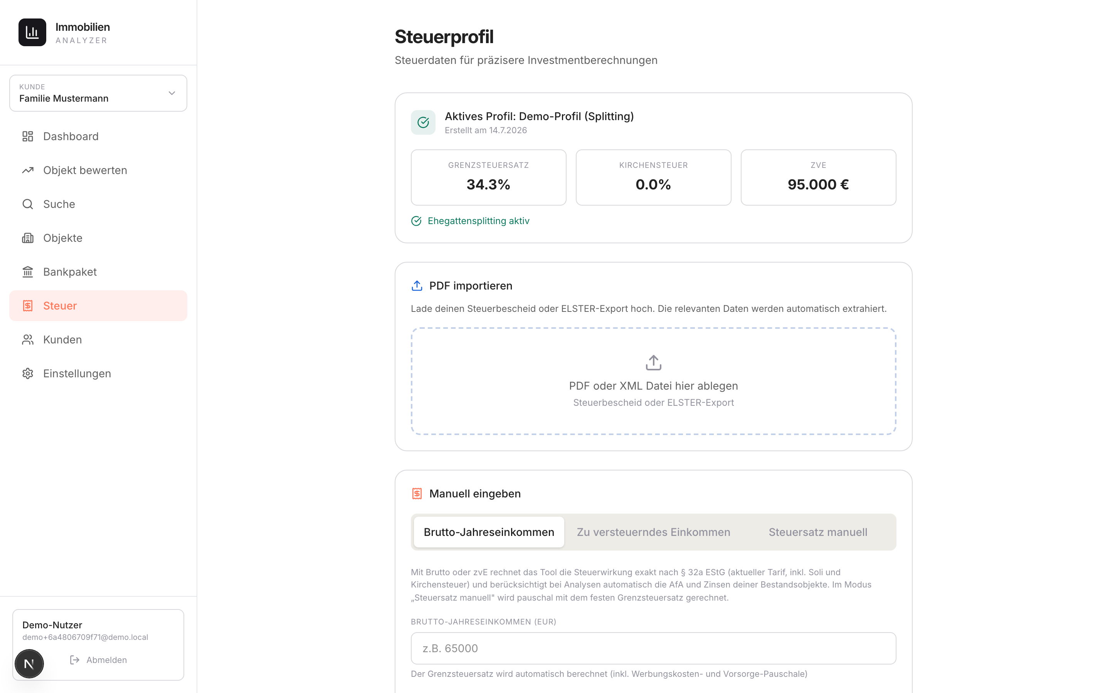Open the Steuer menu item

click(x=98, y=306)
